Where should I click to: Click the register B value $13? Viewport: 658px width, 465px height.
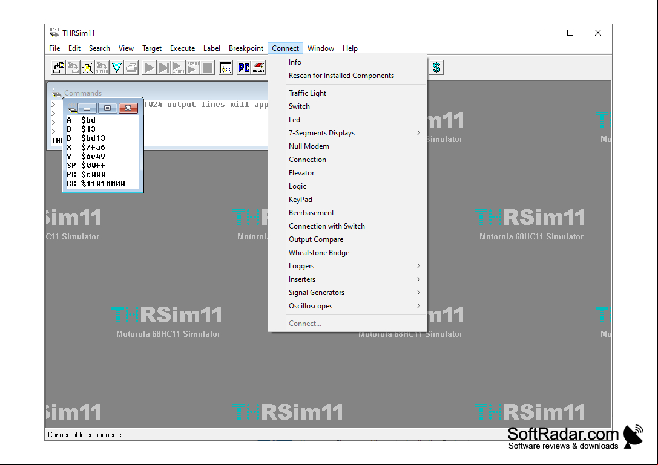(88, 129)
